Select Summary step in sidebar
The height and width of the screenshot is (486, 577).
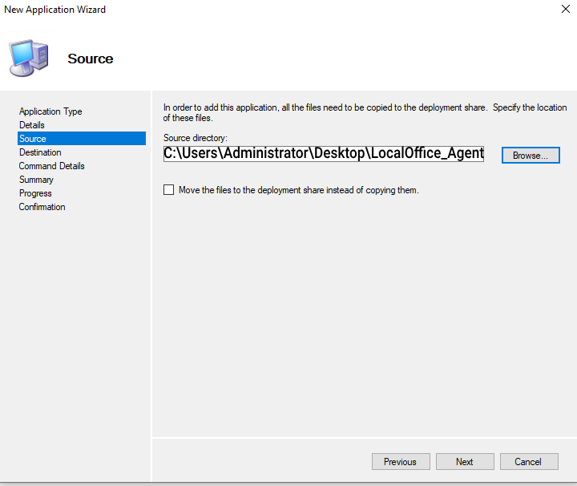[36, 180]
